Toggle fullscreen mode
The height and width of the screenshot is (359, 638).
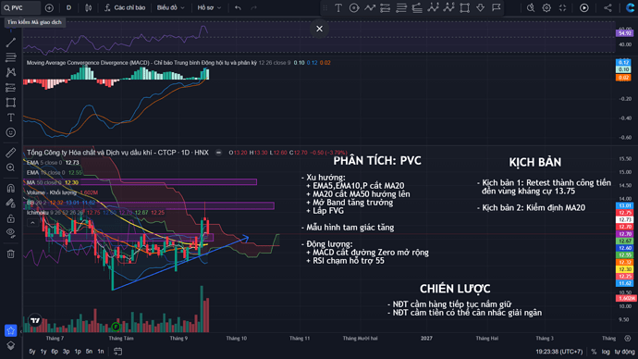point(562,7)
